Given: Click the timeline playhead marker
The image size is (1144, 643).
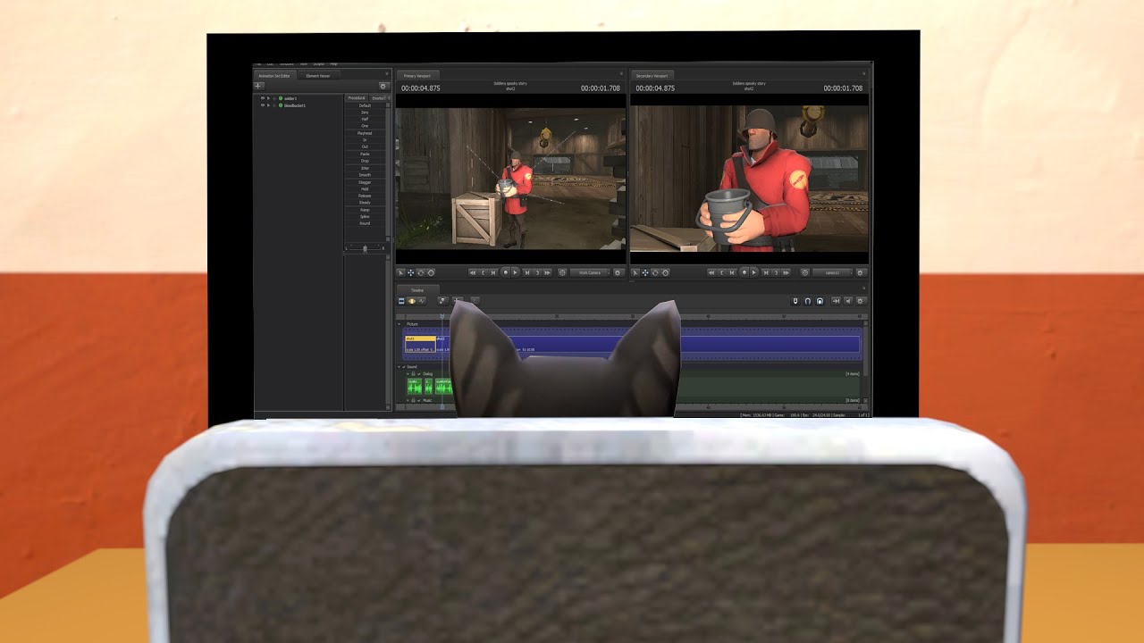Looking at the screenshot, I should 442,317.
